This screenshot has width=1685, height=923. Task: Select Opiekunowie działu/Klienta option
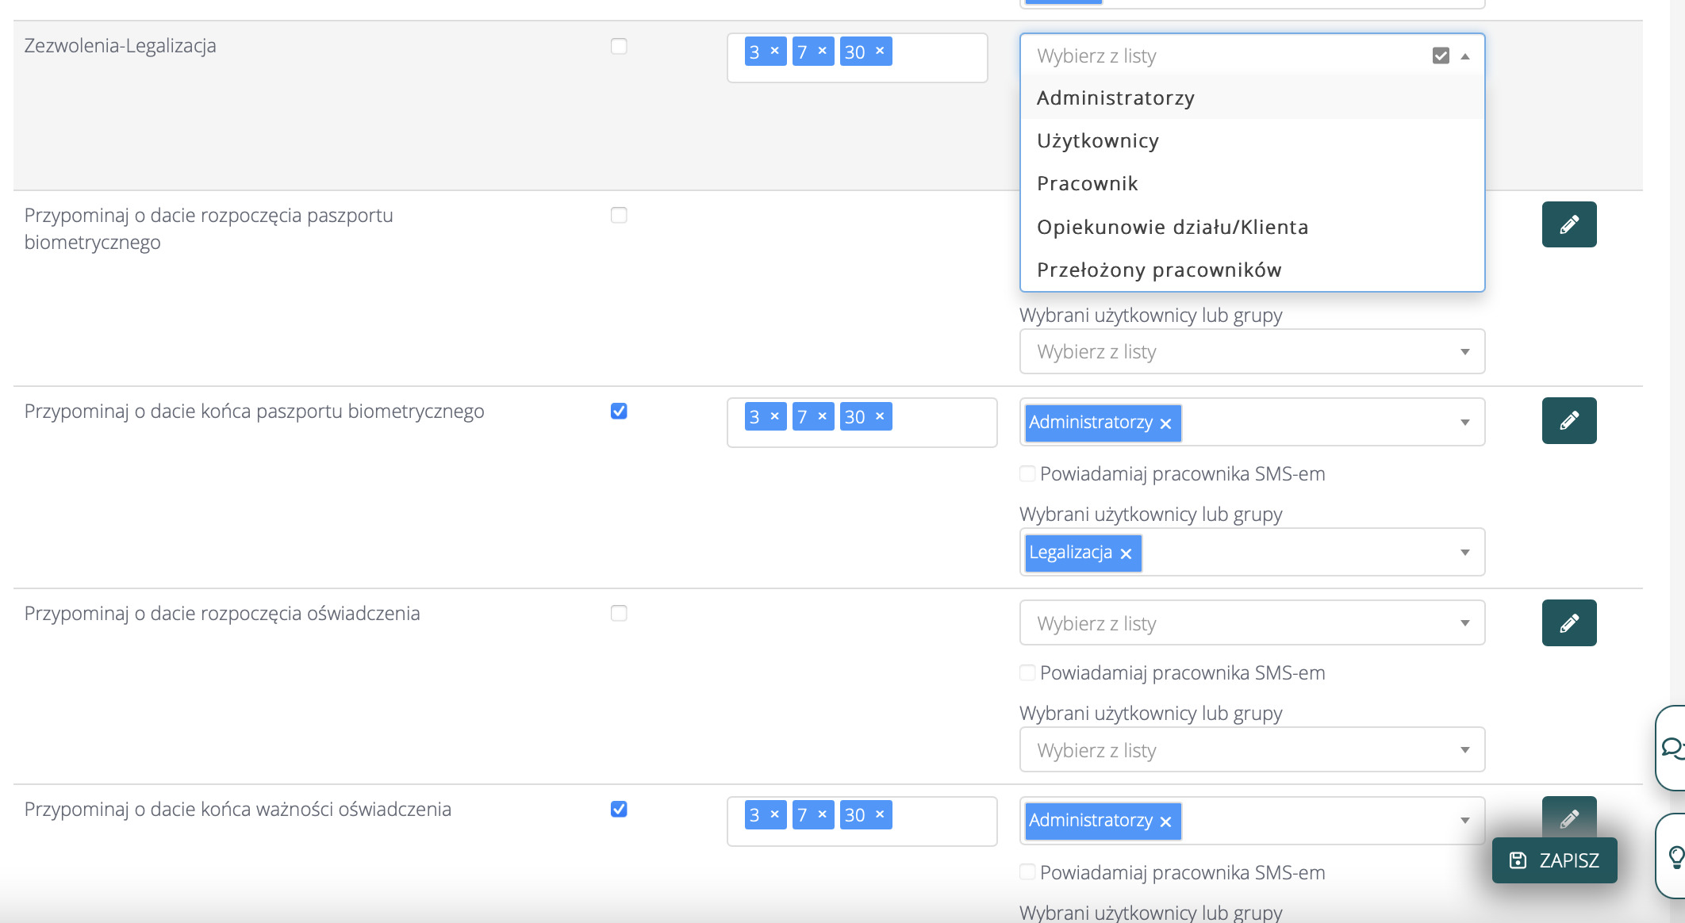point(1173,227)
